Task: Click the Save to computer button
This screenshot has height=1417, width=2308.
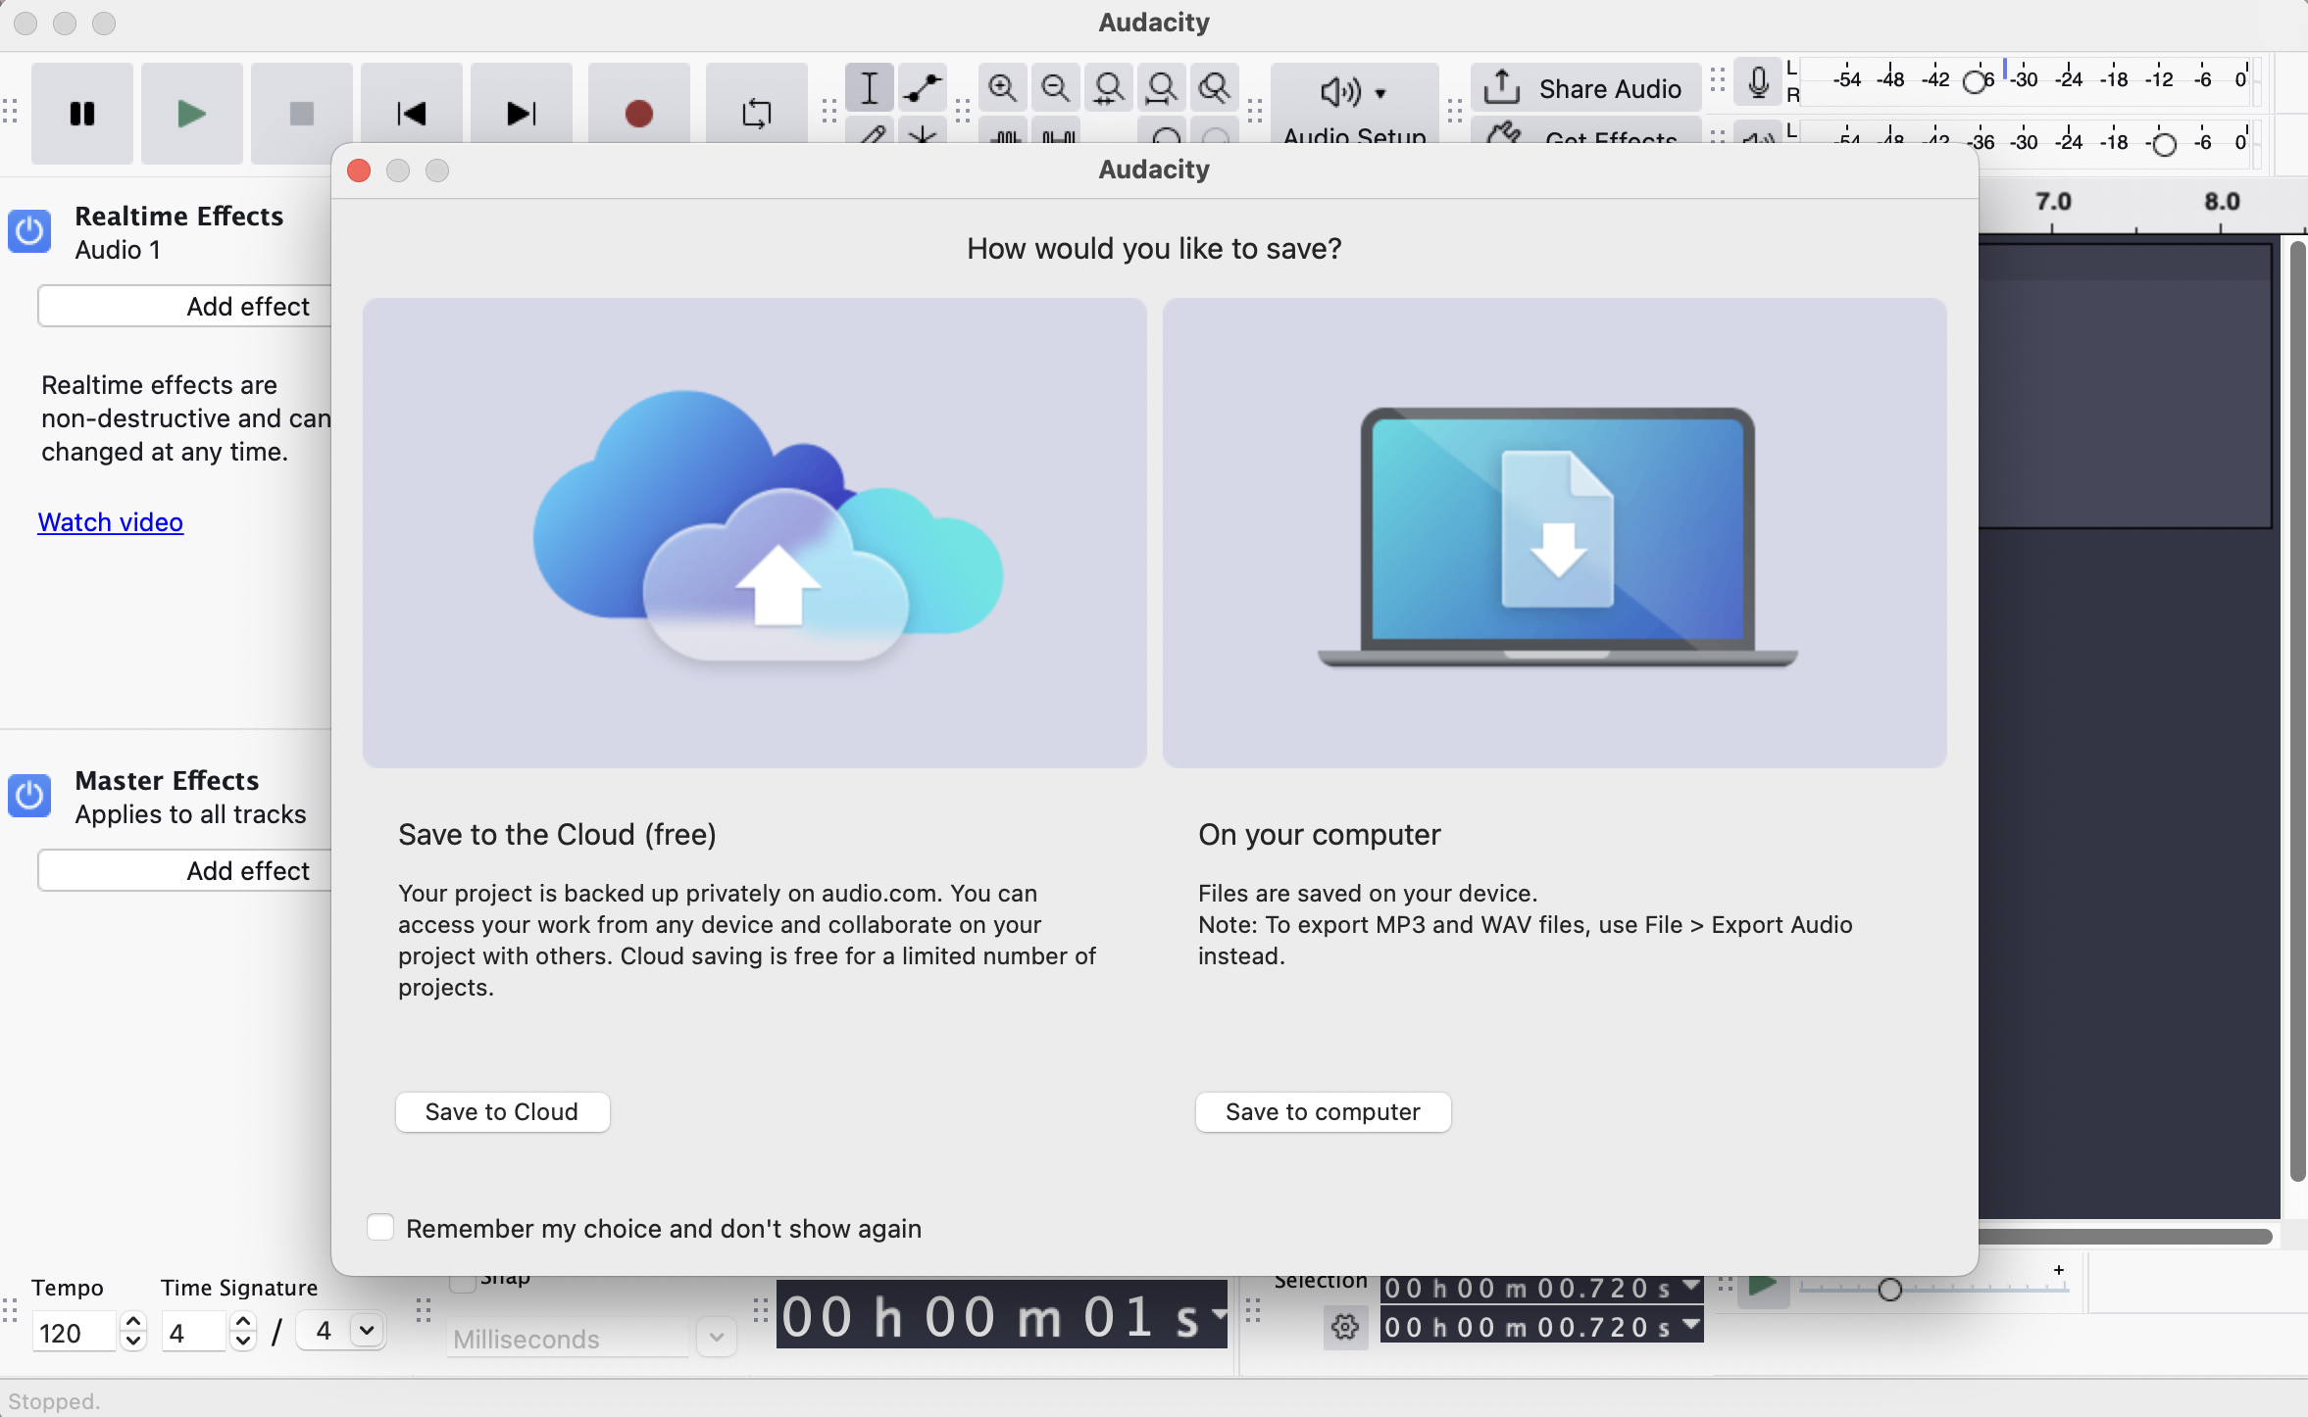Action: (1323, 1112)
